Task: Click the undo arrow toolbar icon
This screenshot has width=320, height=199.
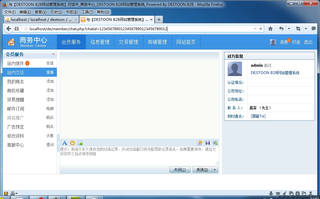Action: [281, 29]
